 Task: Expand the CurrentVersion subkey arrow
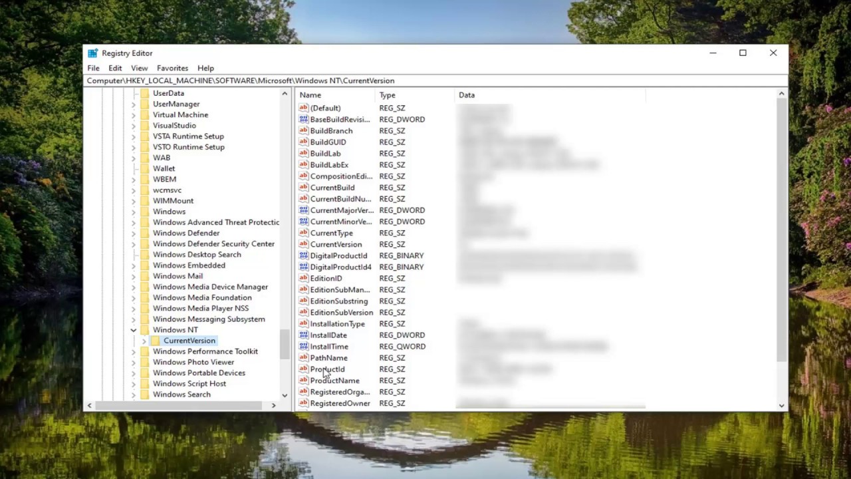pyautogui.click(x=144, y=341)
